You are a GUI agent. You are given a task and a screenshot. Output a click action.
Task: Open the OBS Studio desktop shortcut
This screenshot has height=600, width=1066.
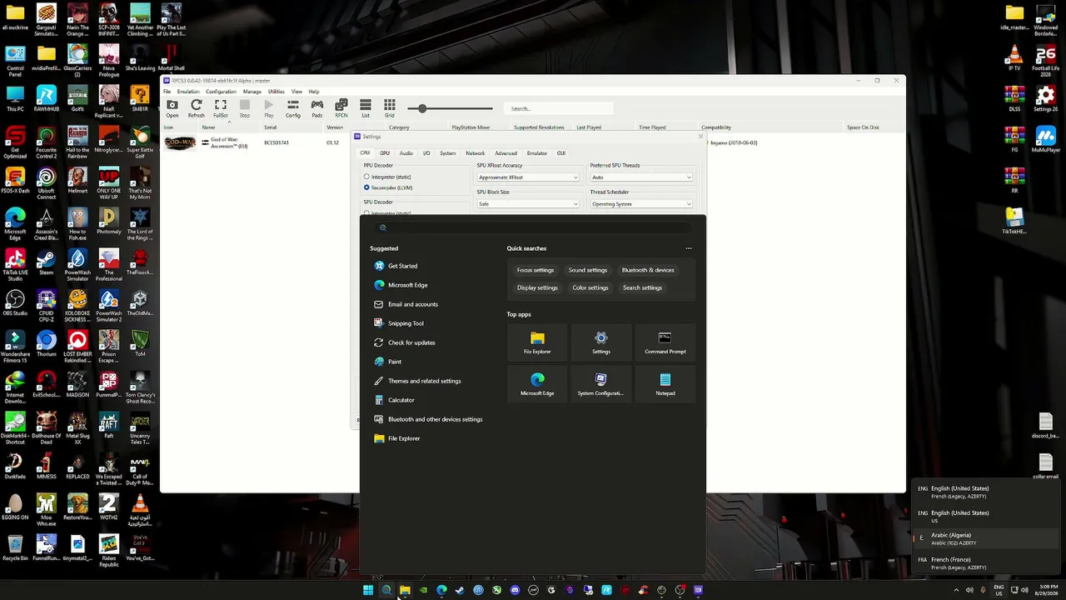(x=15, y=304)
